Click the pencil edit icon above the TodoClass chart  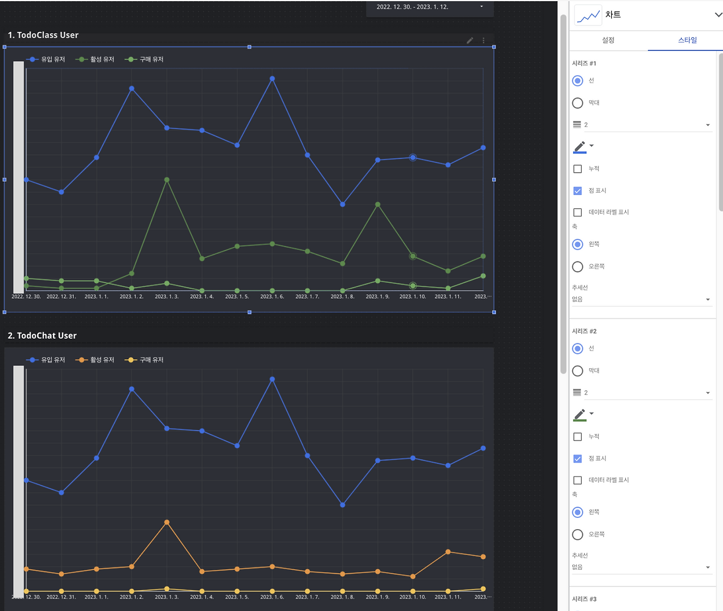469,41
